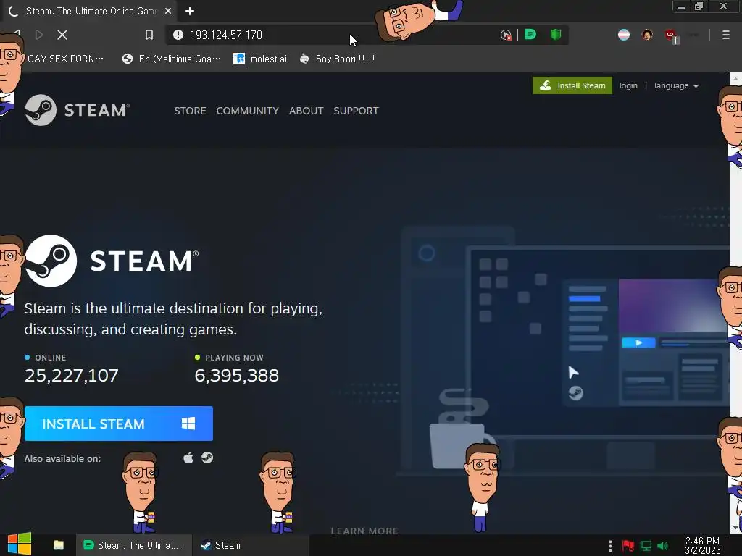Open the Eh (Malicious Goa... bookmark
The image size is (742, 556).
coord(171,59)
